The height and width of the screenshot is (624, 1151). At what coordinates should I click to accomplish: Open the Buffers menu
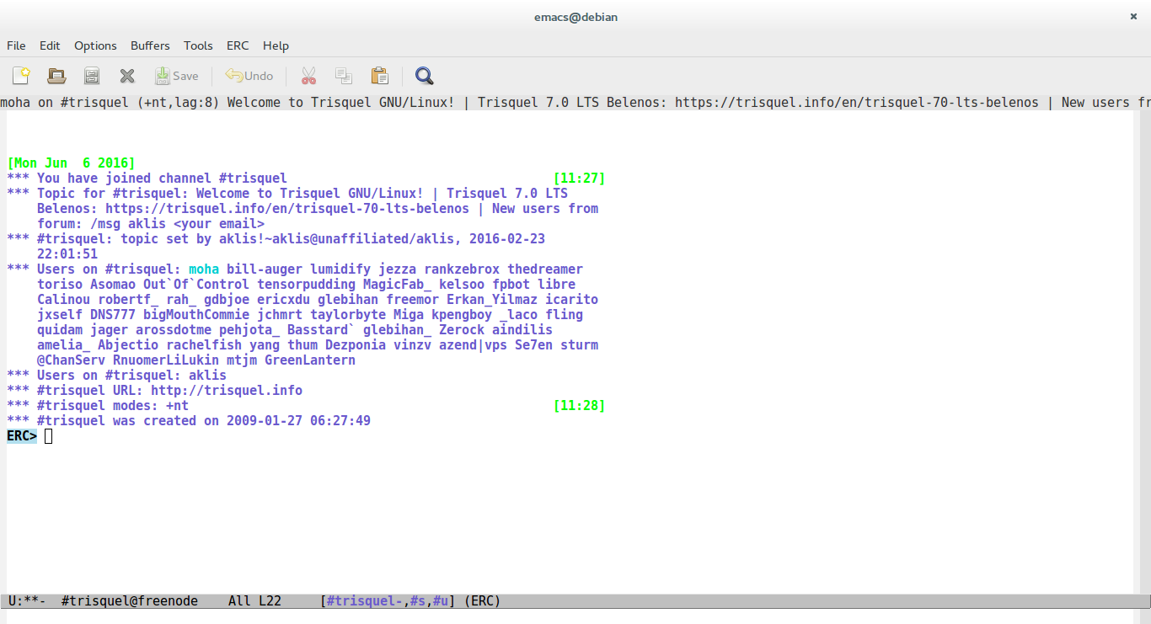[x=150, y=45]
